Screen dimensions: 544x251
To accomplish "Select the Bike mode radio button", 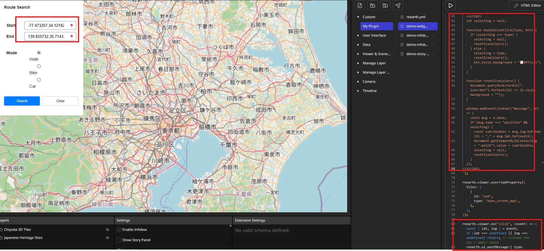I will pyautogui.click(x=39, y=66).
